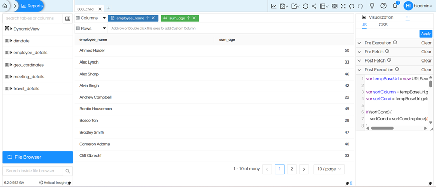Collapse the Post Execution section
The image size is (436, 187).
tap(359, 70)
